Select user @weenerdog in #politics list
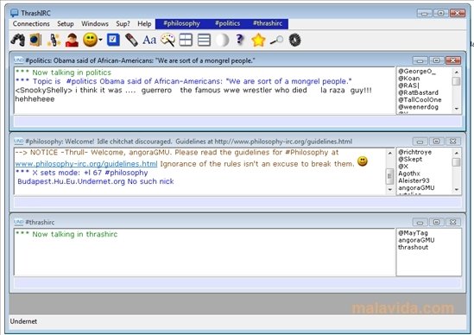Image resolution: width=474 pixels, height=335 pixels. 418,107
